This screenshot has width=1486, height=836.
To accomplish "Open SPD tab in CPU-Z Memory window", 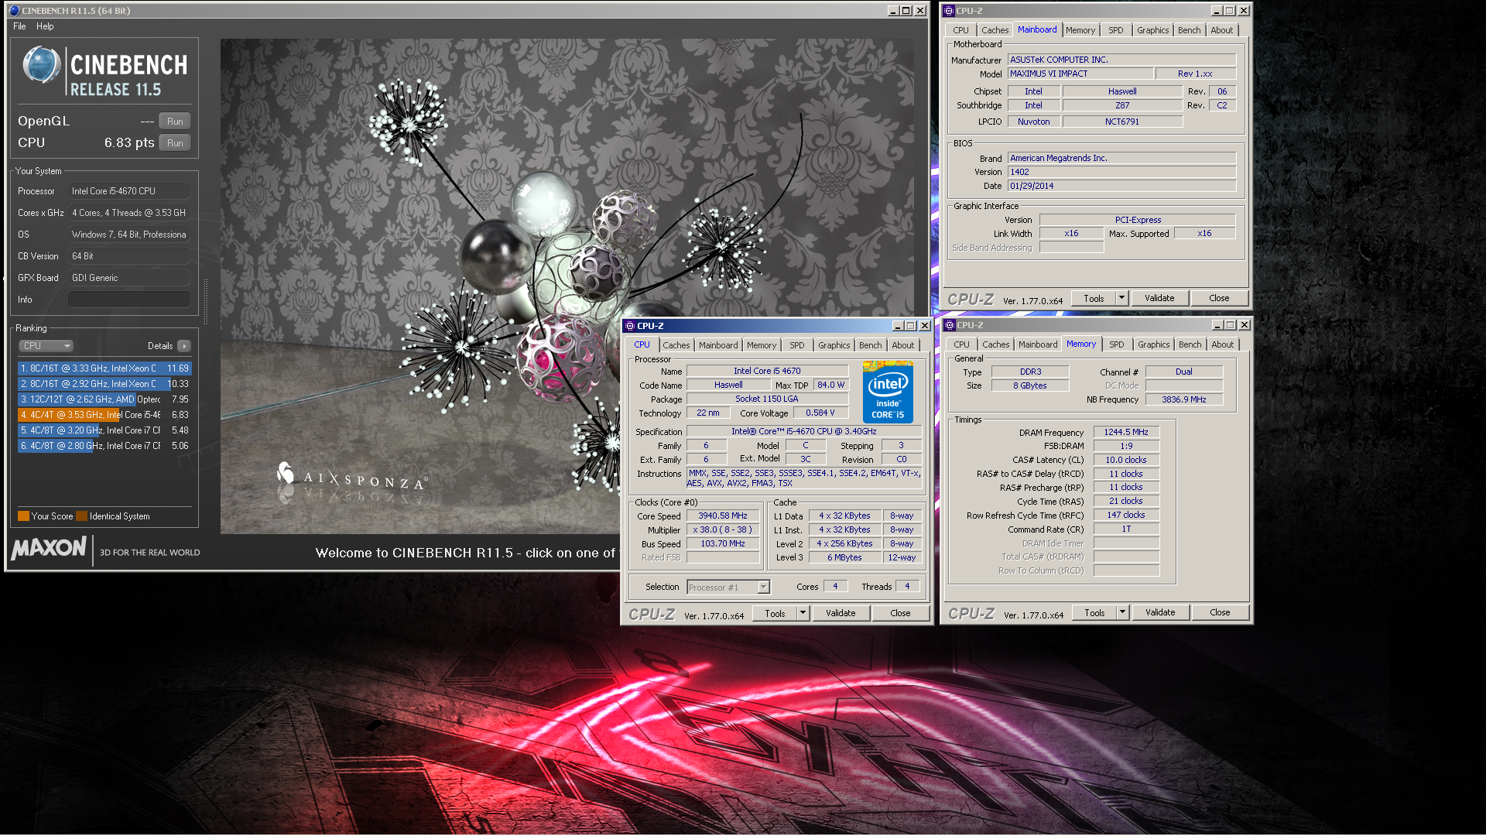I will (1116, 344).
